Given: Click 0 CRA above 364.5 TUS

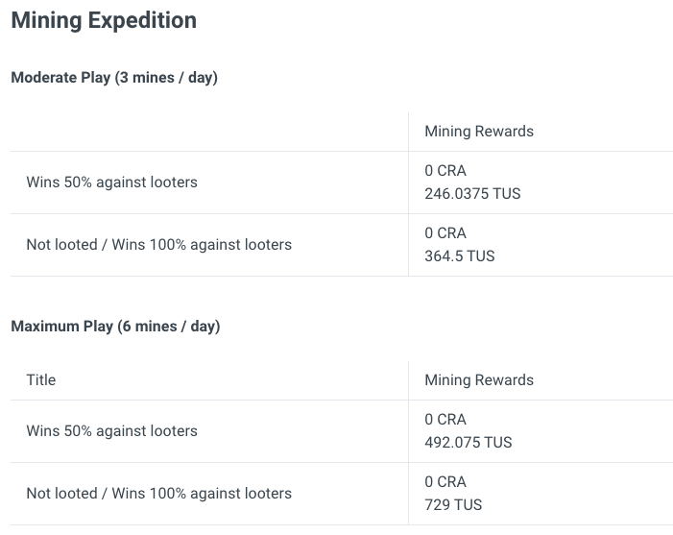Looking at the screenshot, I should pos(445,233).
